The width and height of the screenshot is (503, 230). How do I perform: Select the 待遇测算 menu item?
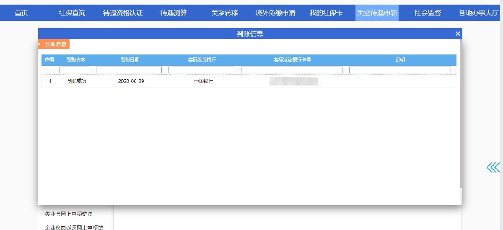tap(174, 13)
